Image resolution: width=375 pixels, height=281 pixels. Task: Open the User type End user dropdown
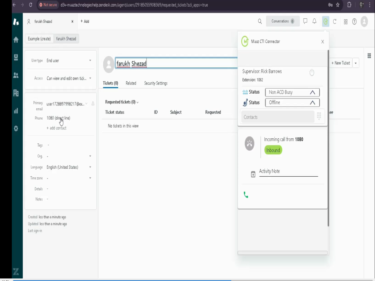pyautogui.click(x=69, y=61)
